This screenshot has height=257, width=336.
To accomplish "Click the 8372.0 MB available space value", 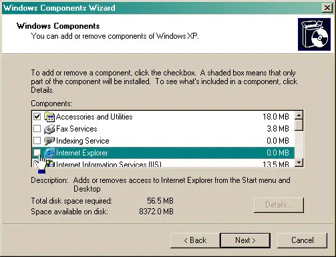I will click(156, 212).
